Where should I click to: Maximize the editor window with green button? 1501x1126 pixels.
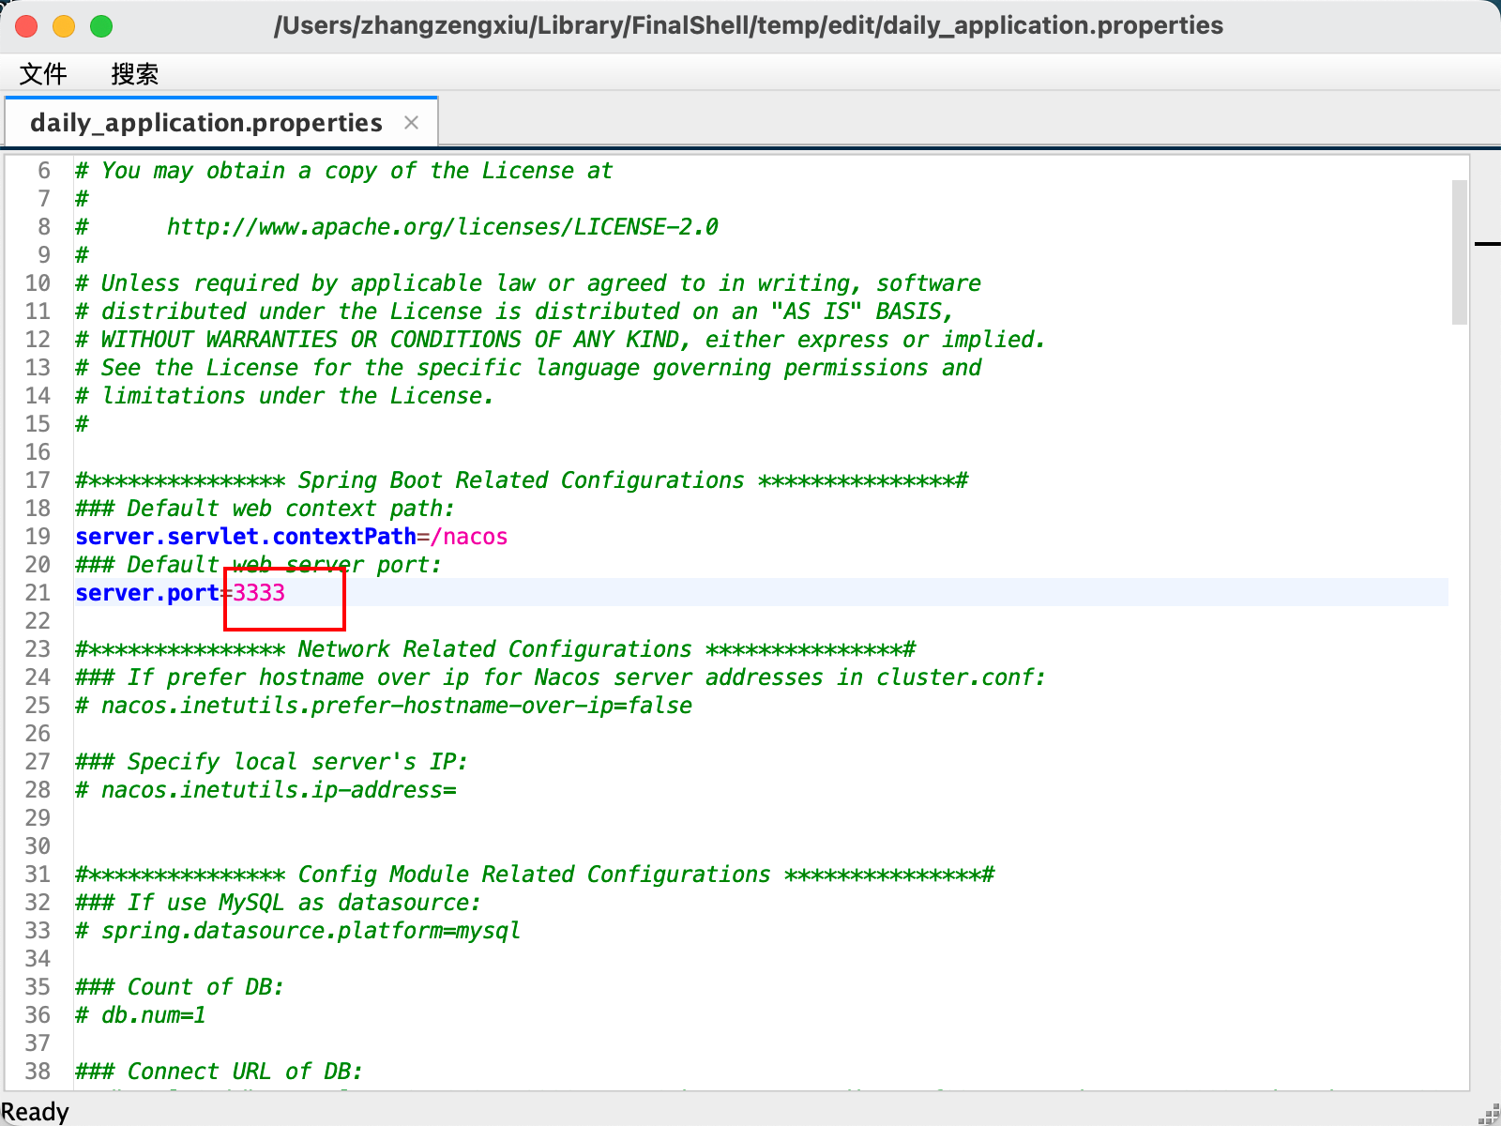101,26
